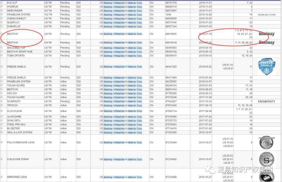Select the S SILICONE STRAP row checkbox
Image resolution: width=282 pixels, height=182 pixels.
point(2,159)
